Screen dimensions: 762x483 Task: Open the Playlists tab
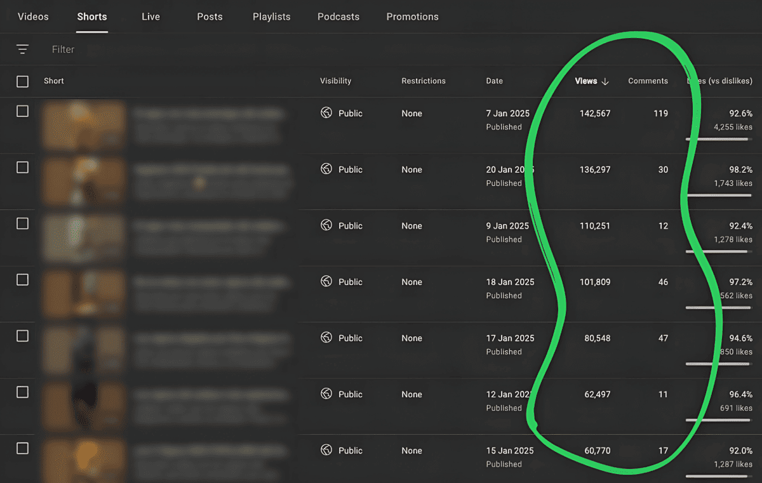click(271, 17)
